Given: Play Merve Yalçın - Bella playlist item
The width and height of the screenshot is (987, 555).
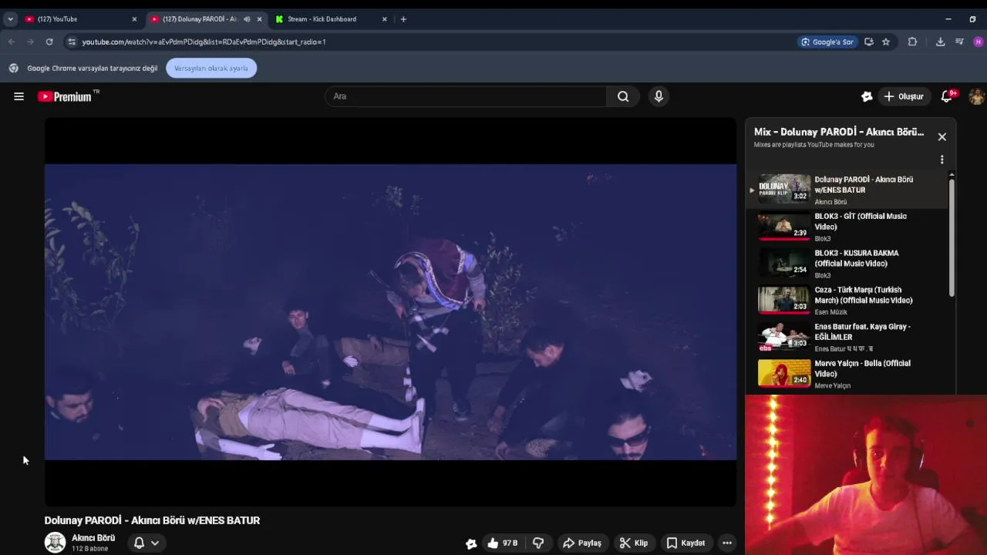Looking at the screenshot, I should click(846, 374).
